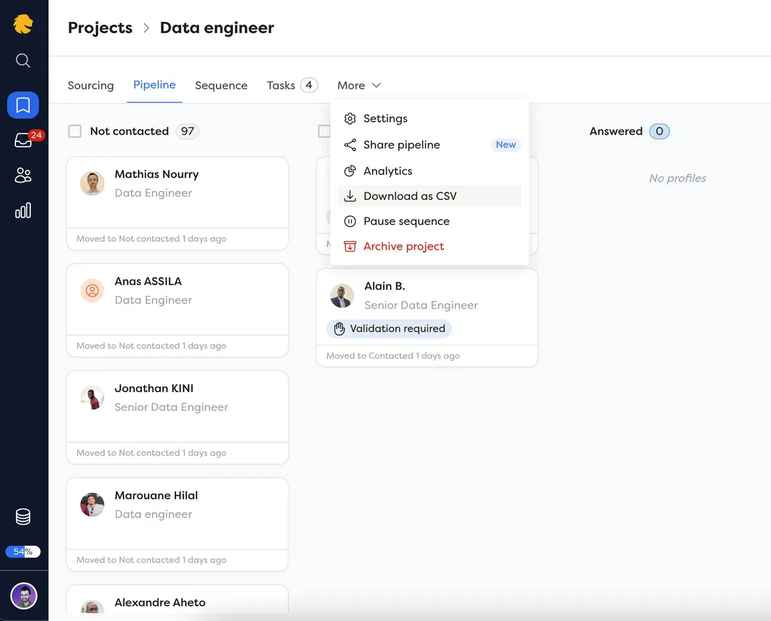Image resolution: width=771 pixels, height=621 pixels.
Task: Click the bookmark projects icon in sidebar
Action: (x=23, y=105)
